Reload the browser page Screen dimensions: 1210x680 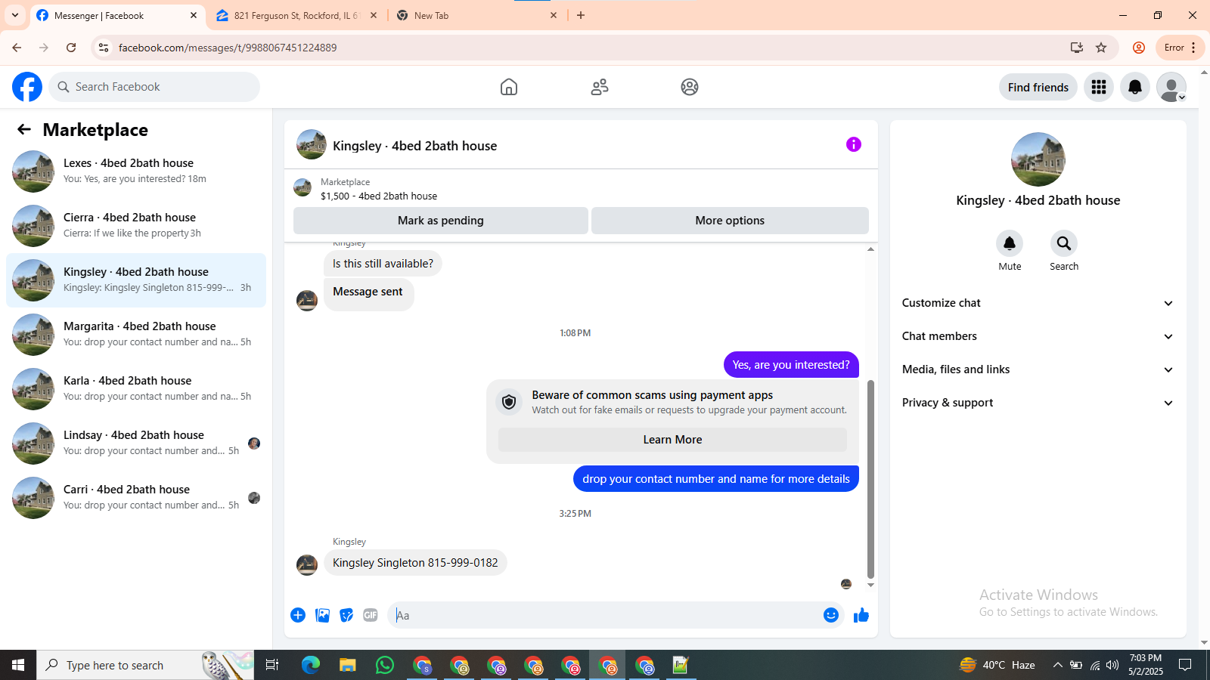pos(71,48)
